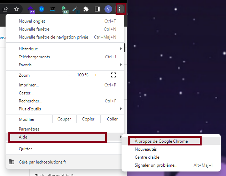This screenshot has height=176, width=226.
Task: Enter full screen mode from Zoom row
Action: pyautogui.click(x=114, y=75)
